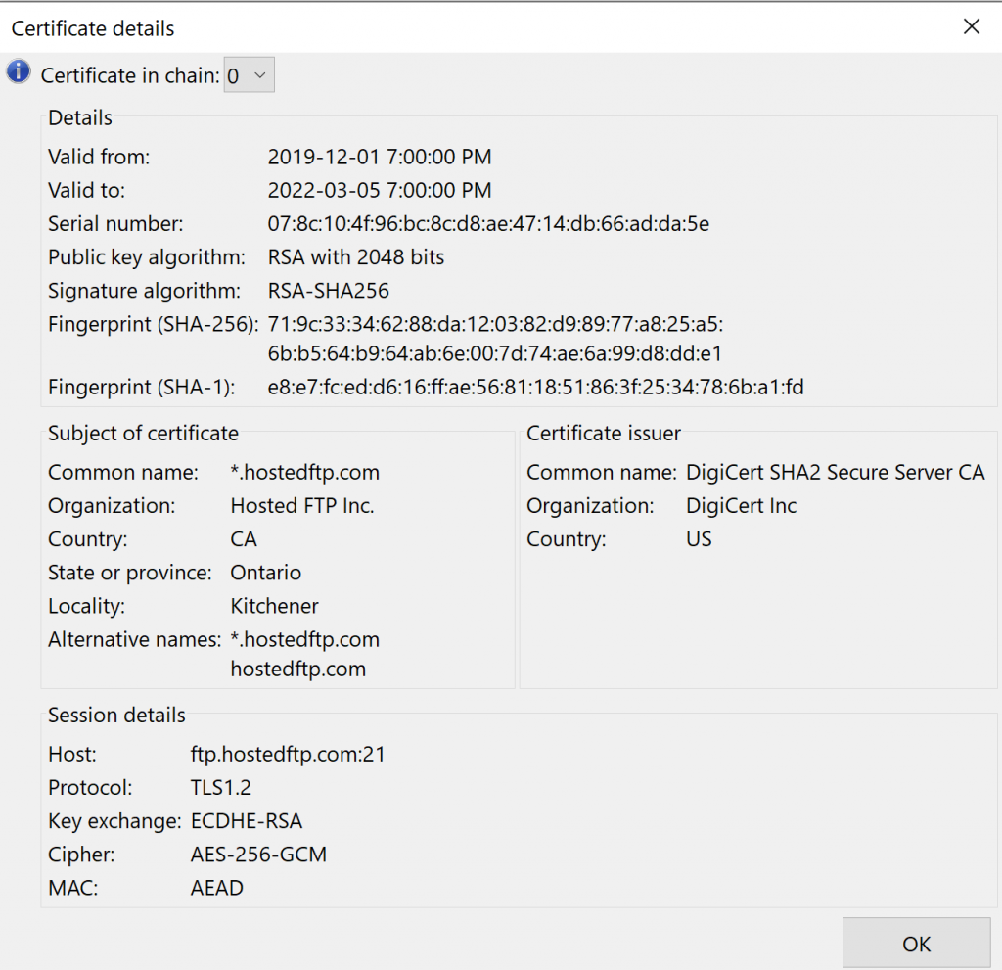The height and width of the screenshot is (970, 1002).
Task: Click the Certificate in chain label
Action: (130, 75)
